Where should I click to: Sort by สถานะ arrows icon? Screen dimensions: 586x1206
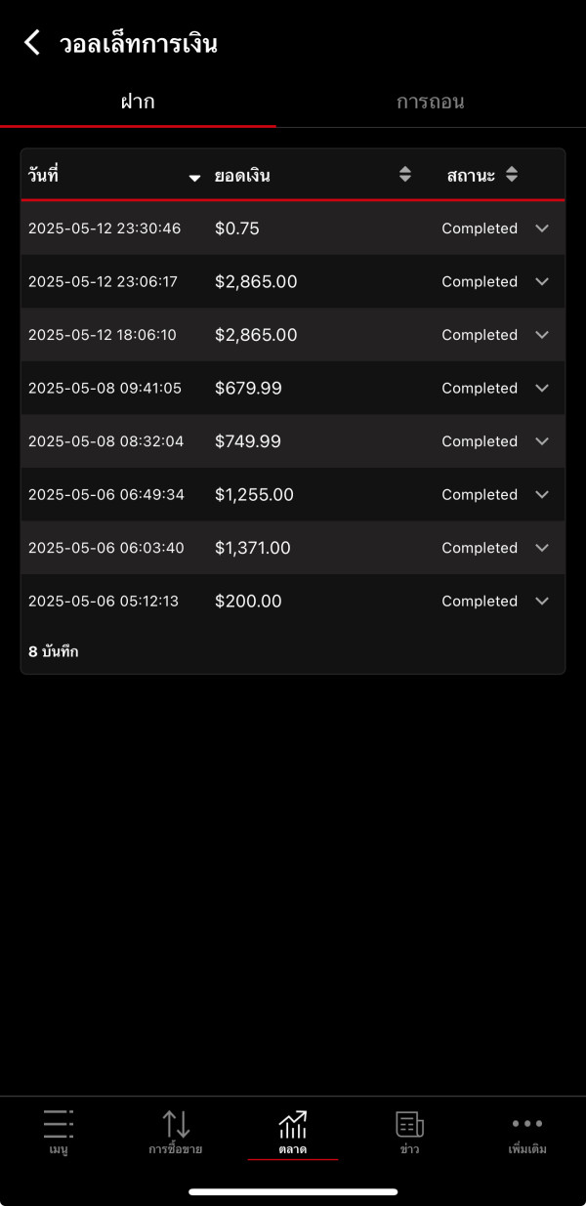point(512,175)
